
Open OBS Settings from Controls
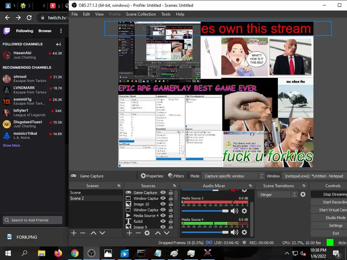(x=329, y=225)
